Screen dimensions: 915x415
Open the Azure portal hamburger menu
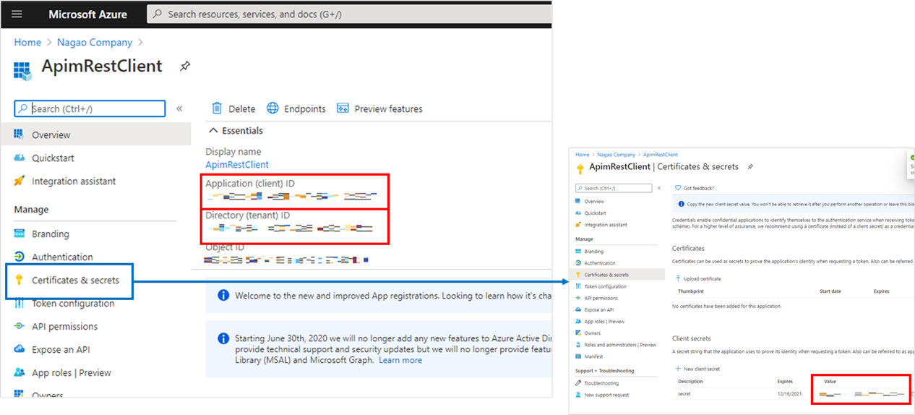[x=17, y=14]
